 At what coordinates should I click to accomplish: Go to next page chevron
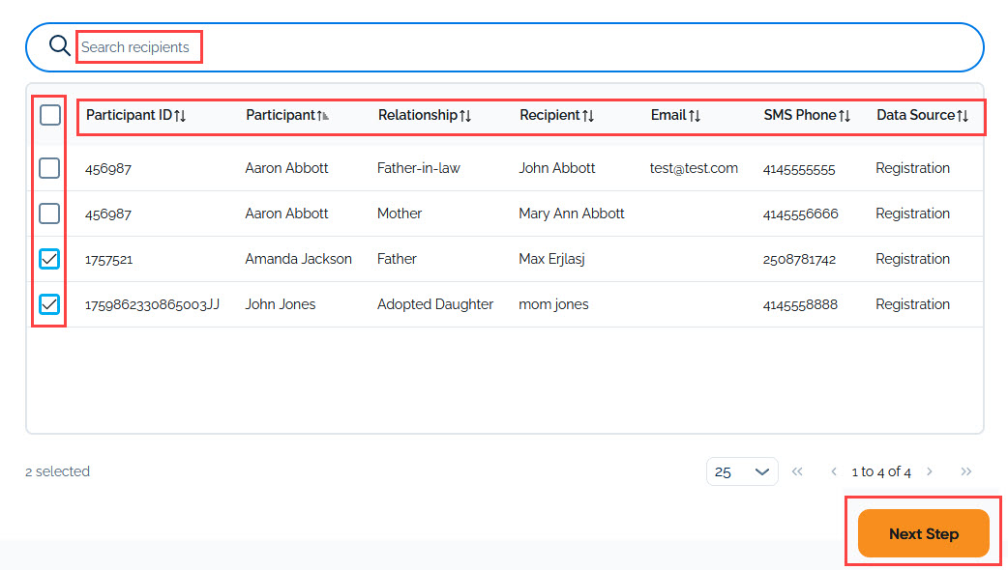click(930, 471)
